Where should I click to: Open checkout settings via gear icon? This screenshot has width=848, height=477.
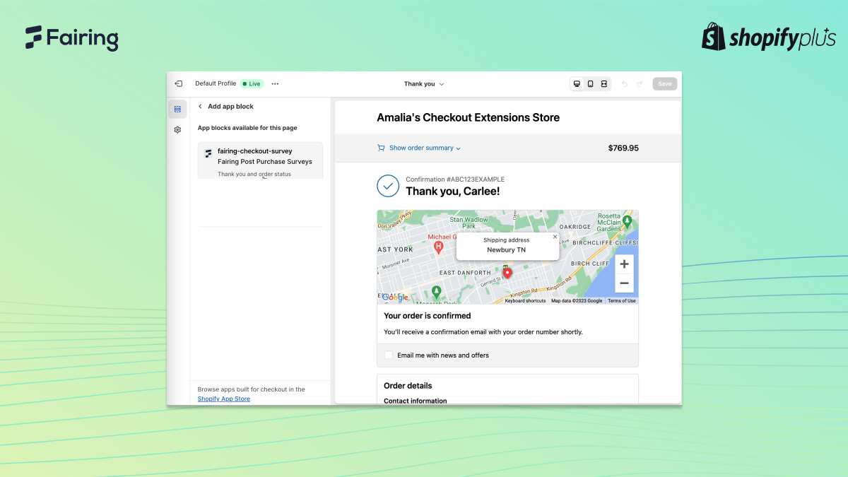[x=177, y=129]
